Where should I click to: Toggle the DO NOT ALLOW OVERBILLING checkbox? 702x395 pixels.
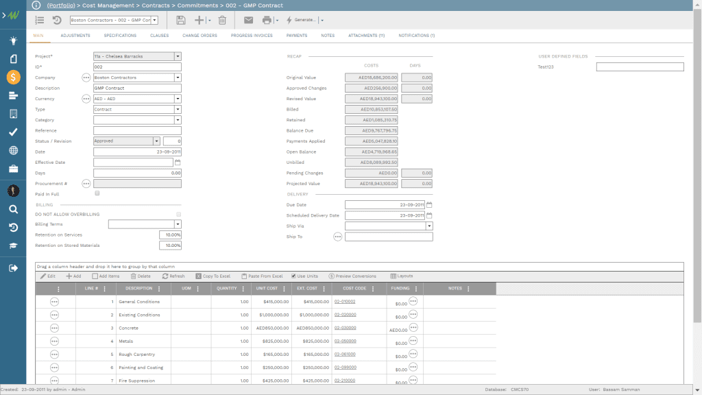pos(177,214)
